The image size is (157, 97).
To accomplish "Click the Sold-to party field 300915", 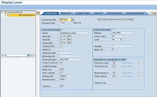I will coord(65,76).
